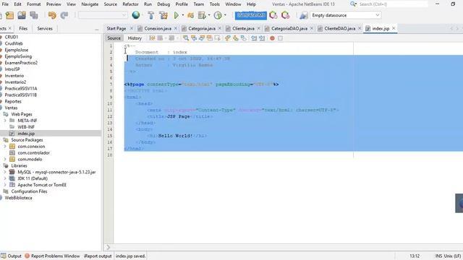Click the Test/clock toolbar icon
Viewport: 463px width, 260px height.
(218, 15)
